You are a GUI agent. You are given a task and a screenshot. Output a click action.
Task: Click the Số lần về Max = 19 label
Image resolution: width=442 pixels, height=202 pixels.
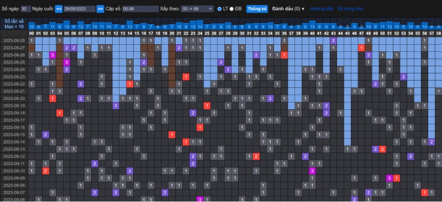(x=14, y=24)
